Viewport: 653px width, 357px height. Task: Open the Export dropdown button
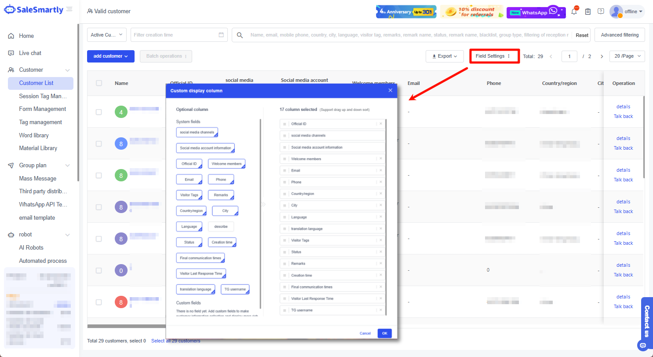point(444,56)
